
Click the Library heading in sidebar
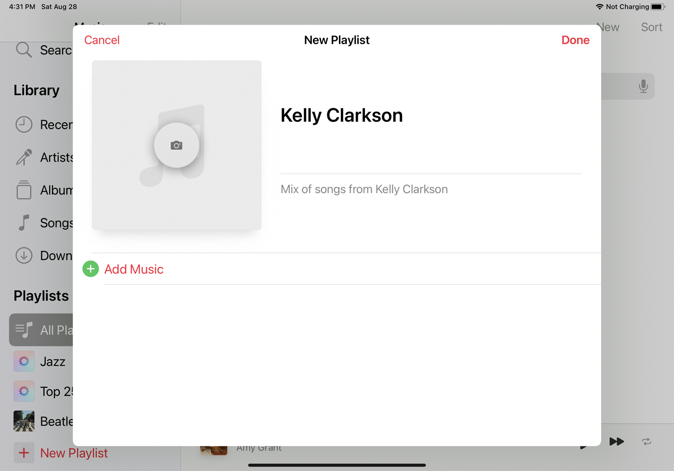(37, 90)
